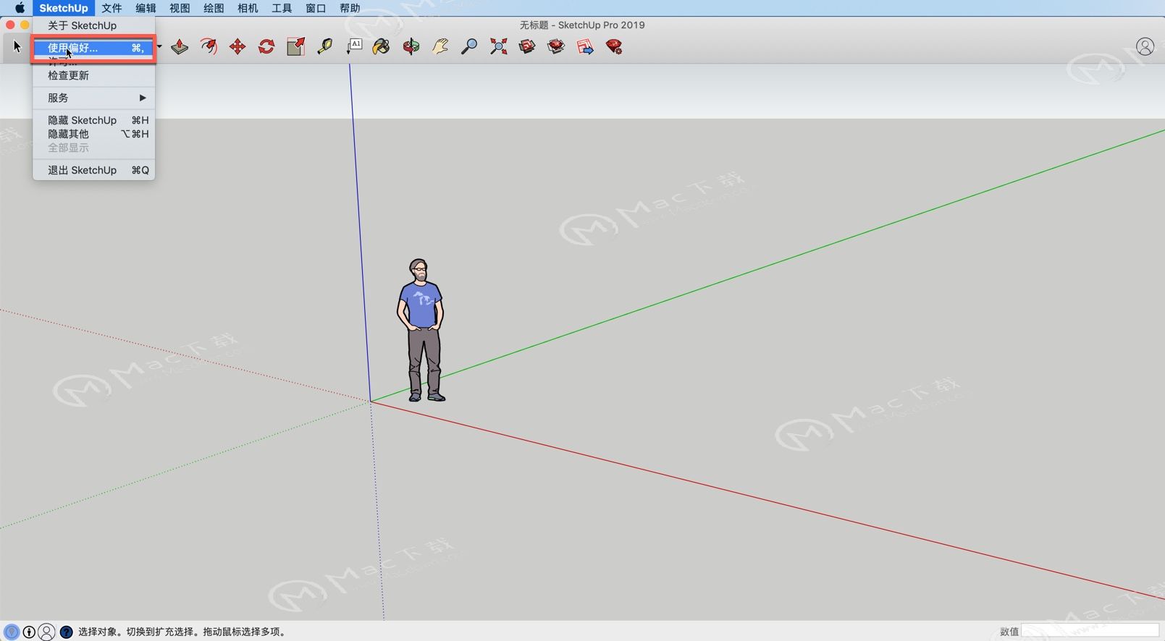Open the 窗口 menu
1165x641 pixels.
[316, 8]
